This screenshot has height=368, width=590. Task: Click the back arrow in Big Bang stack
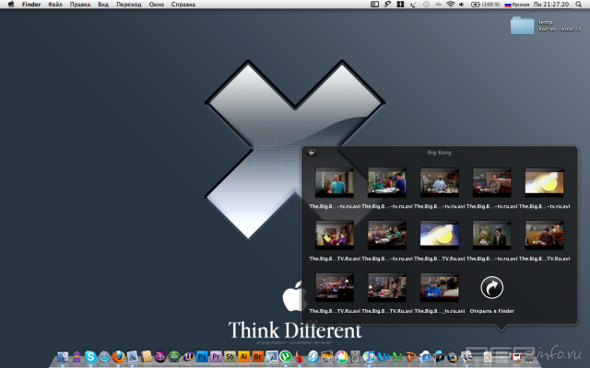point(312,153)
